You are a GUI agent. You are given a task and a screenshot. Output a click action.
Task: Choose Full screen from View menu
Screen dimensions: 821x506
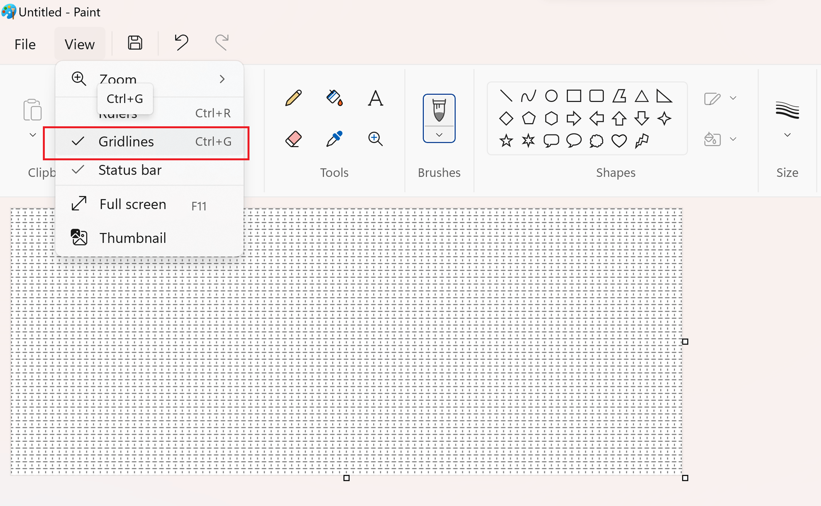click(150, 204)
